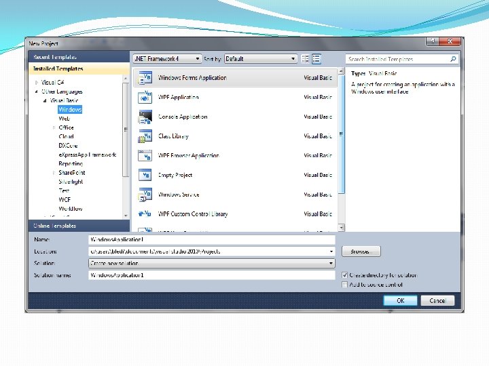This screenshot has height=366, width=489.
Task: Close the New Project dialog
Action: [x=450, y=41]
